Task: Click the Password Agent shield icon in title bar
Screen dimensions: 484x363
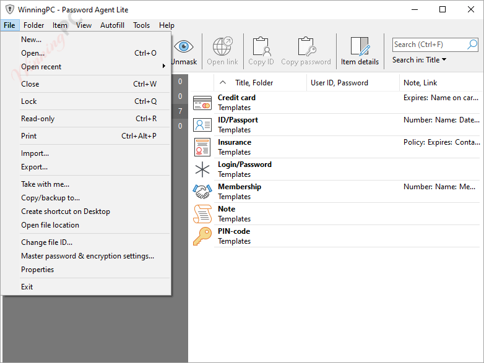Action: click(x=10, y=9)
